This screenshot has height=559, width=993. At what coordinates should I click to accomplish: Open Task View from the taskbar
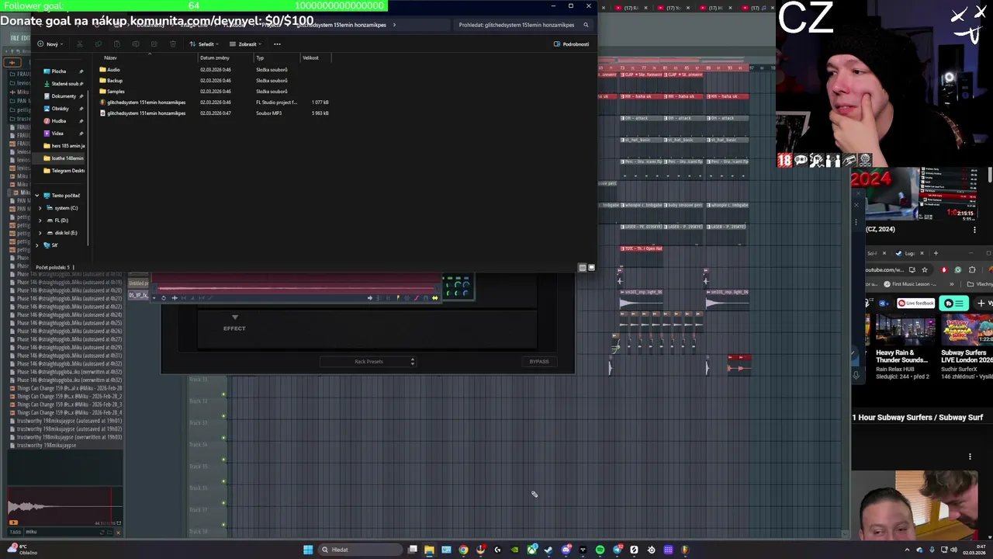[413, 550]
